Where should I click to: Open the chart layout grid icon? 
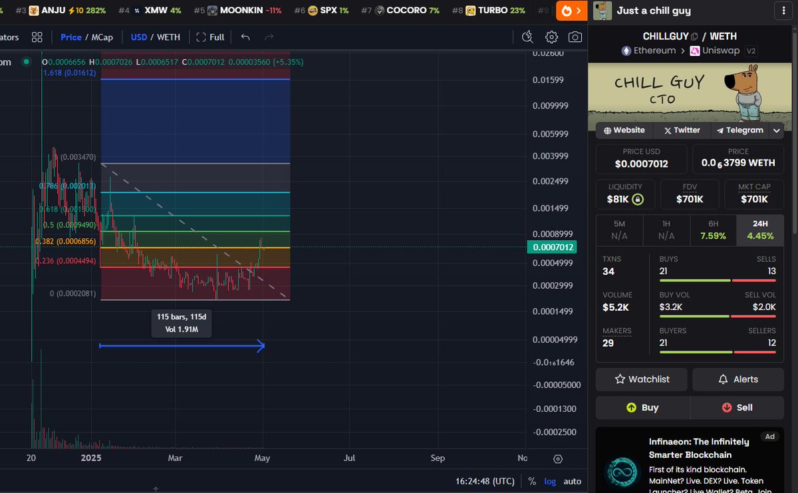click(37, 37)
